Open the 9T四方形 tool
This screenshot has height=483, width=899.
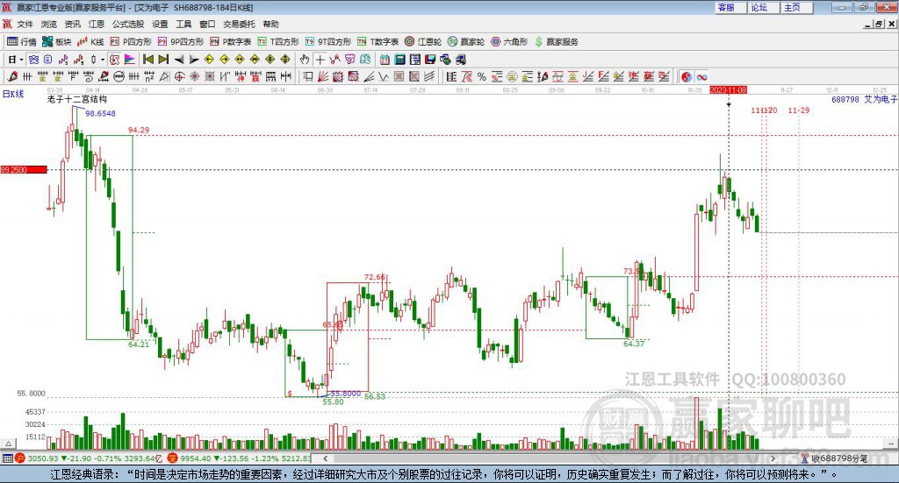327,42
